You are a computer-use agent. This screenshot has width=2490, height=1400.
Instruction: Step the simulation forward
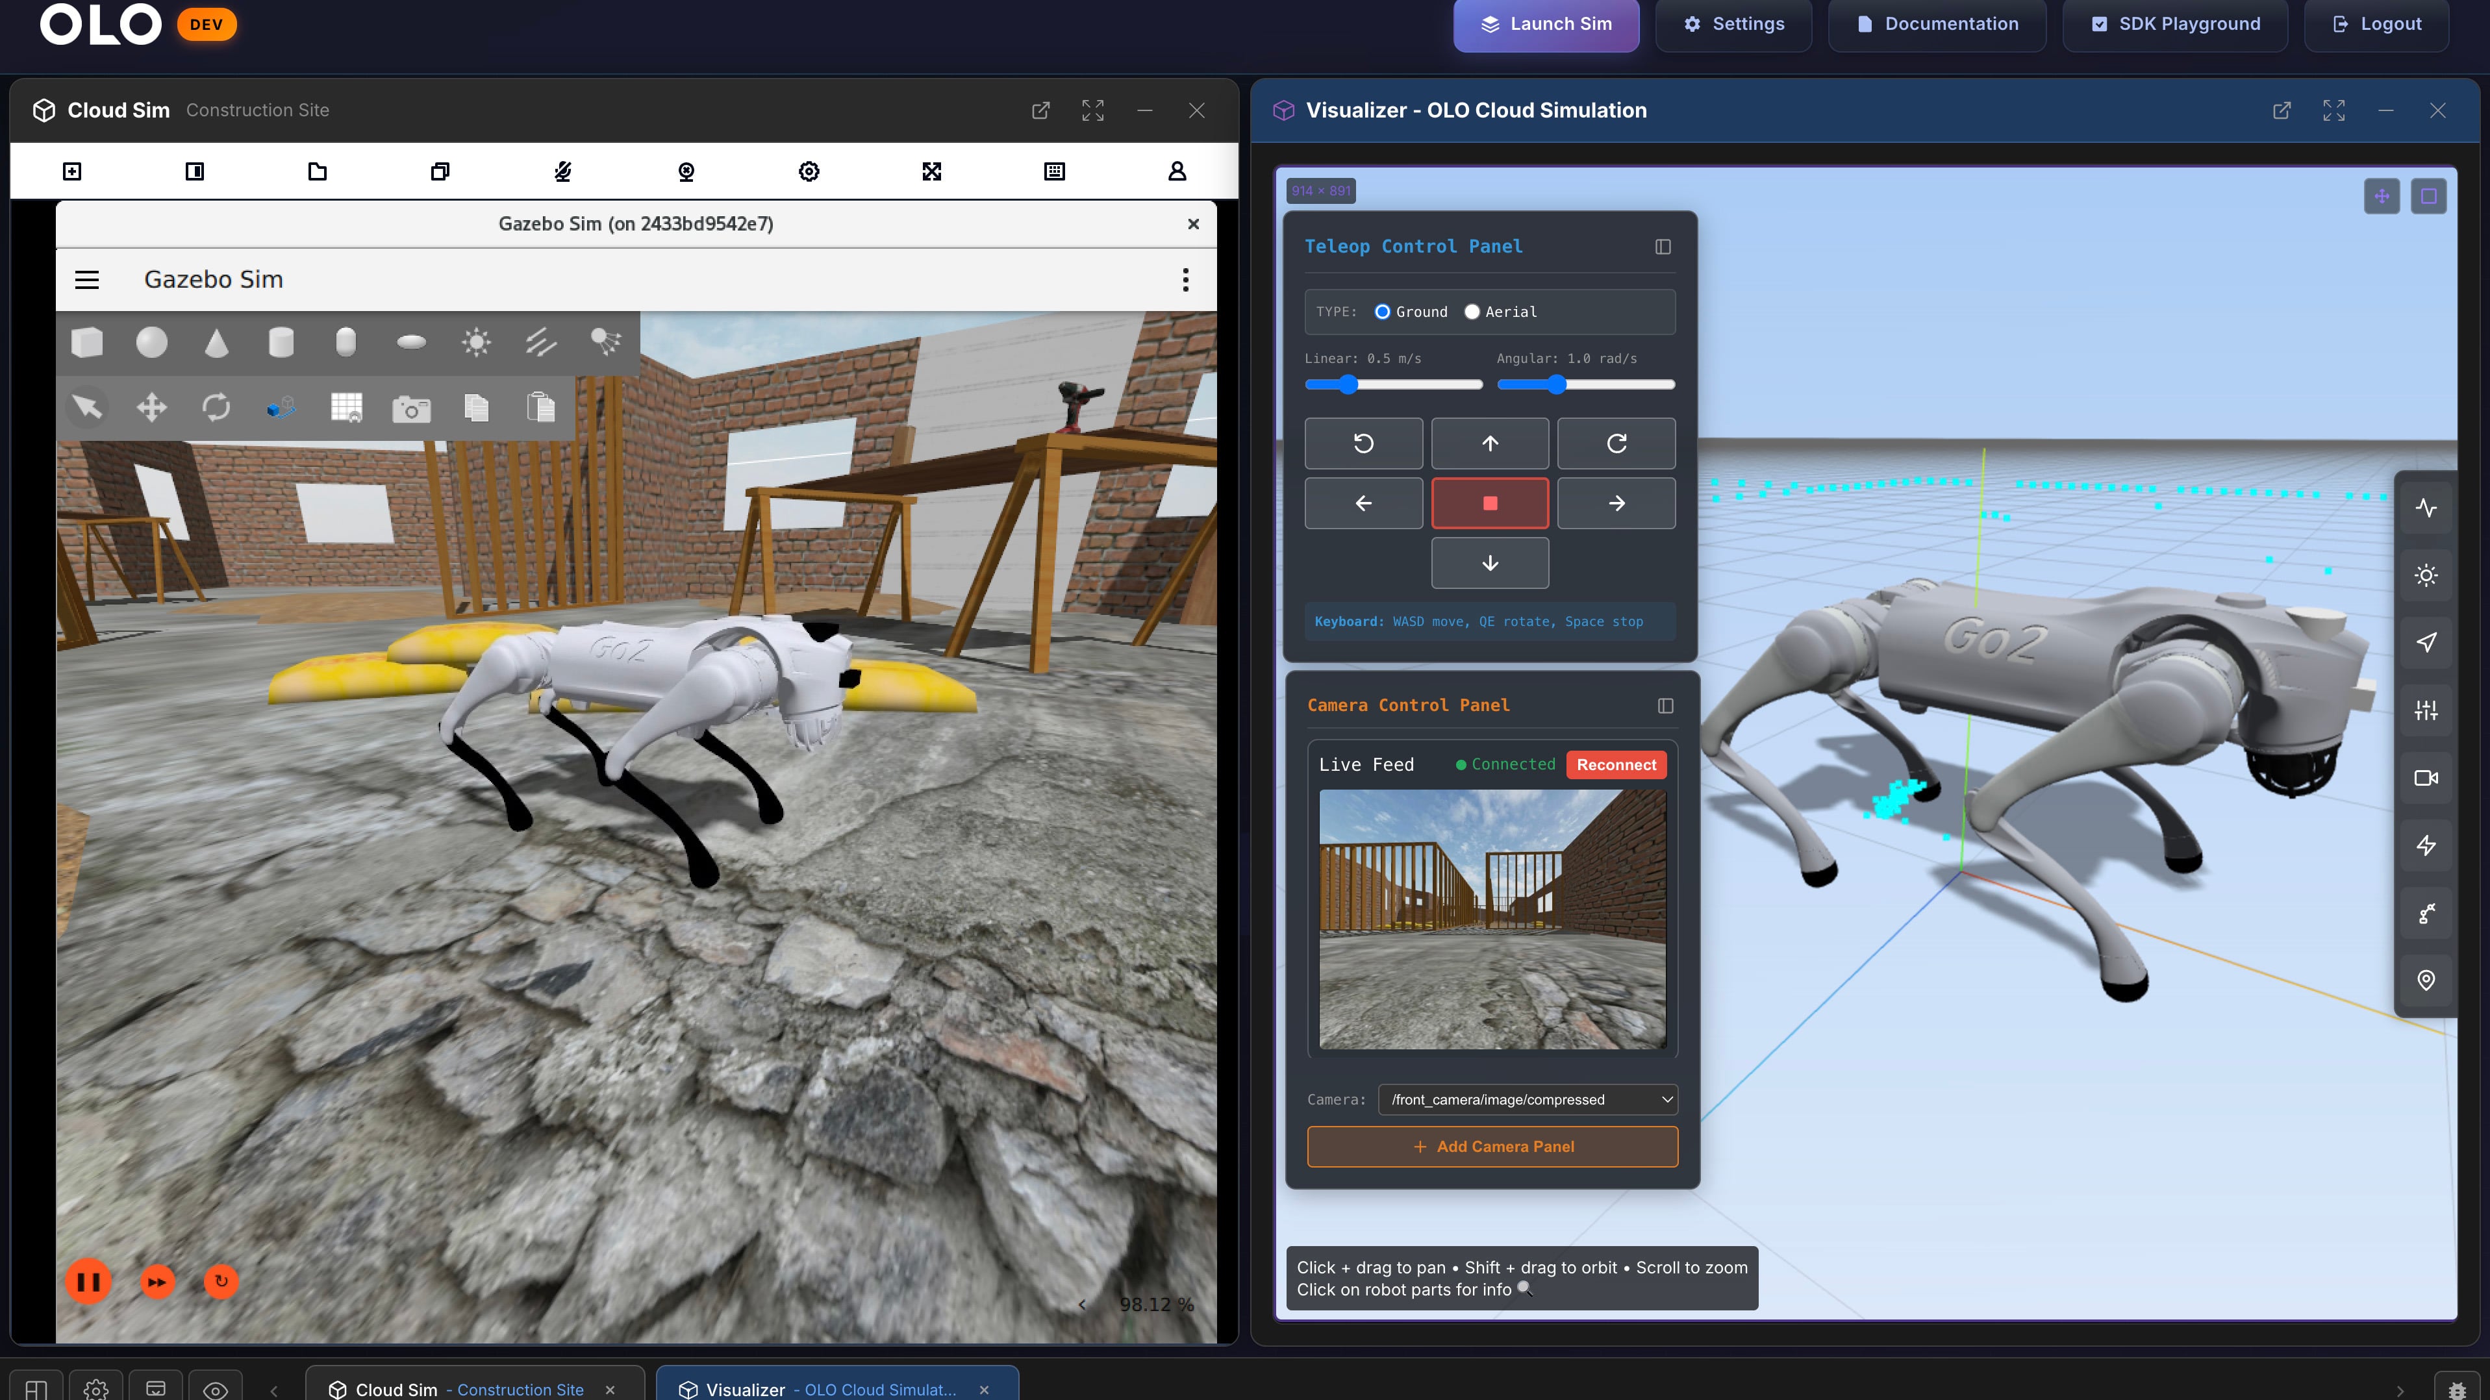click(x=158, y=1282)
